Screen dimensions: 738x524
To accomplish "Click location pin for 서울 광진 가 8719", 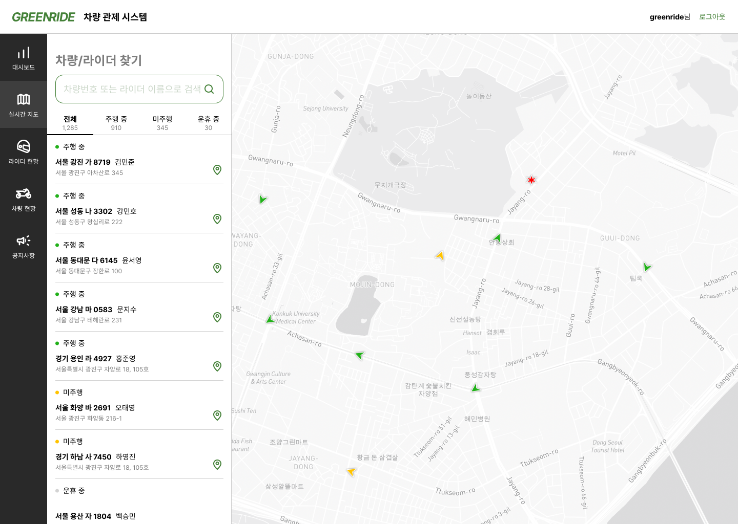I will point(217,170).
